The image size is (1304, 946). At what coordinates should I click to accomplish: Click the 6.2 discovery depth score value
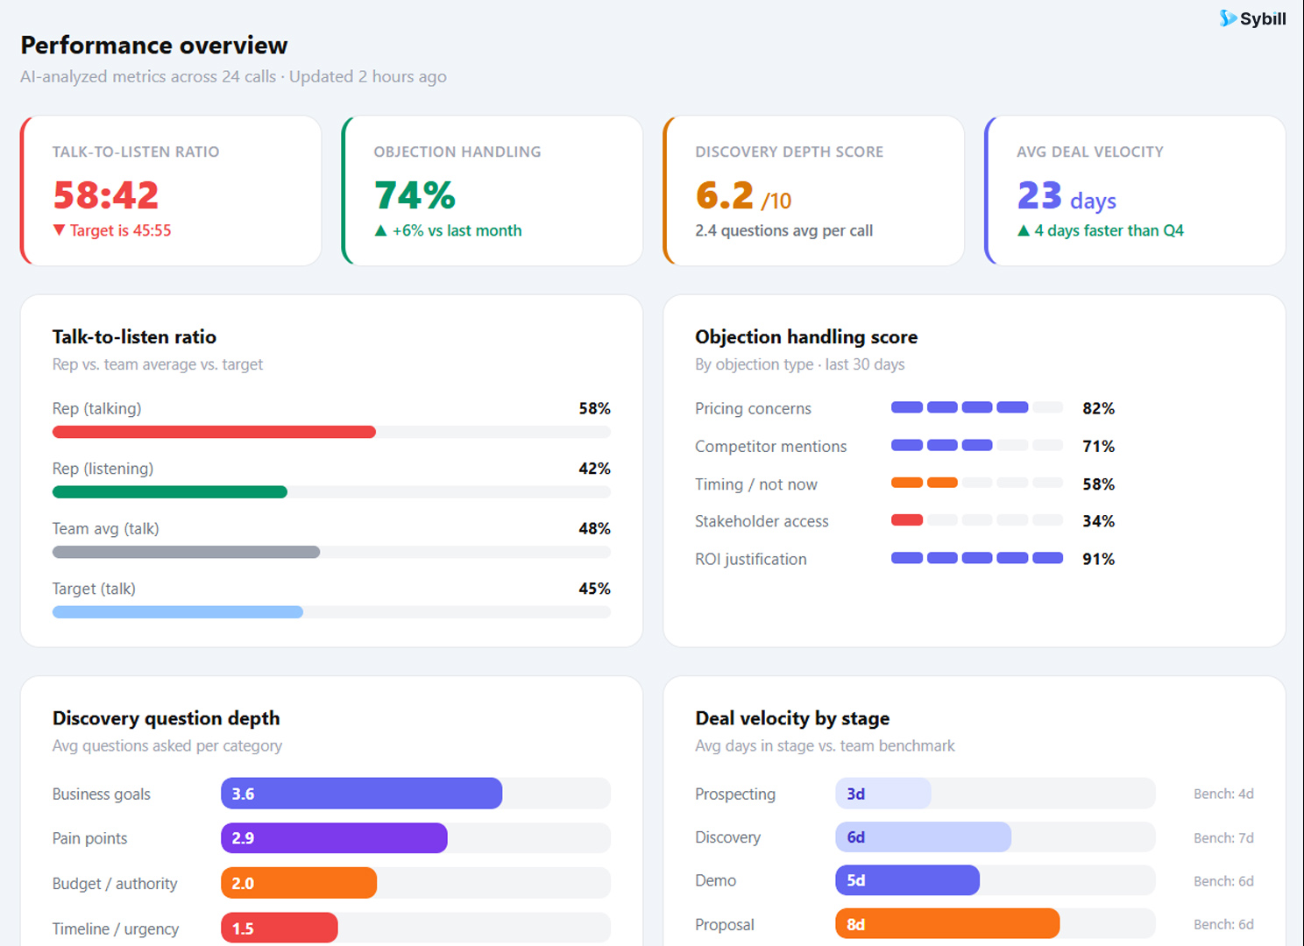(x=725, y=195)
